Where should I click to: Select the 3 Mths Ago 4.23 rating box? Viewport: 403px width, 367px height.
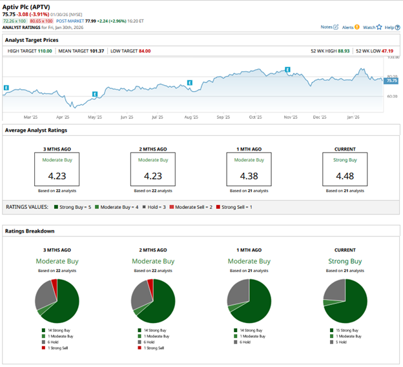56,169
